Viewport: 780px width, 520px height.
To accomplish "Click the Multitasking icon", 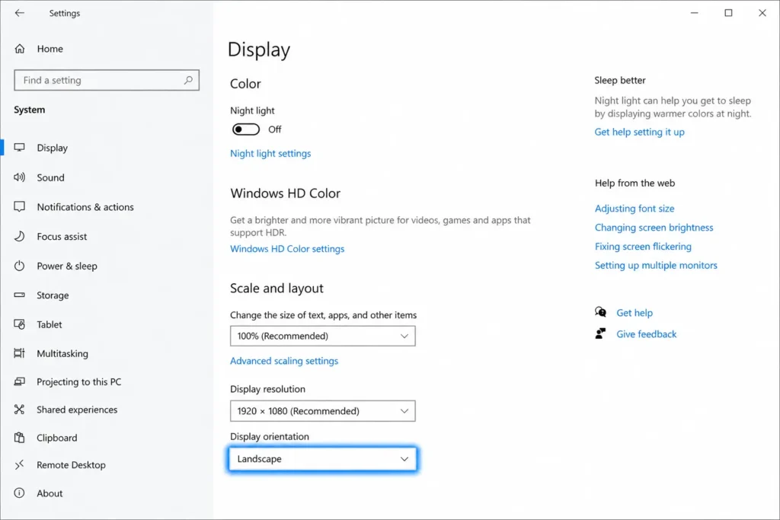I will click(x=19, y=353).
